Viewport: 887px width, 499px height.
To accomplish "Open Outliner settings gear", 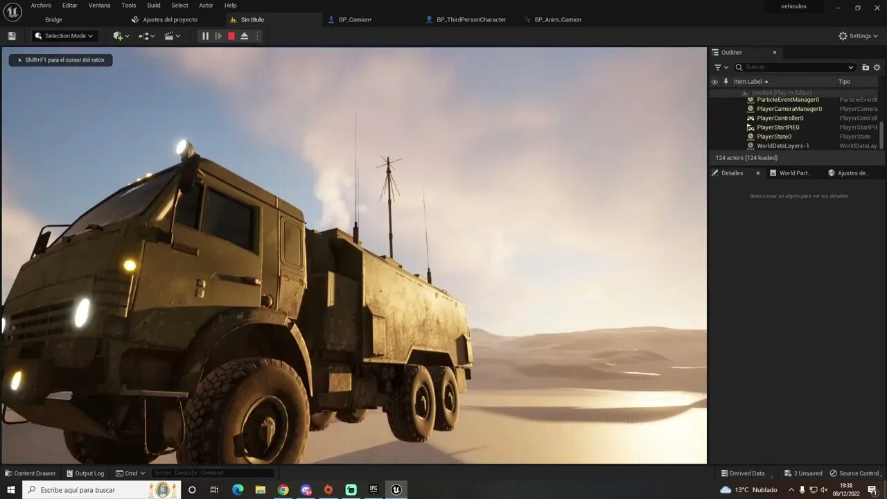I will click(x=877, y=67).
